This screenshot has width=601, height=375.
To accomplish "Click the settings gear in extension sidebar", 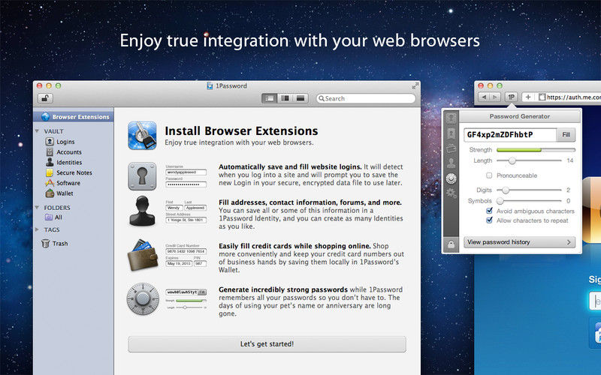I will point(452,193).
